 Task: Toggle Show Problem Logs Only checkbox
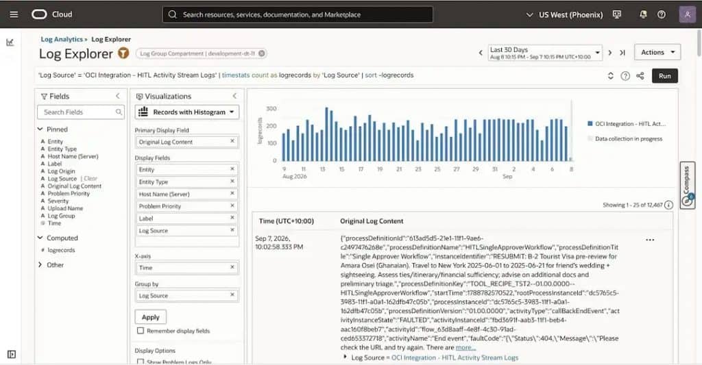click(x=141, y=362)
